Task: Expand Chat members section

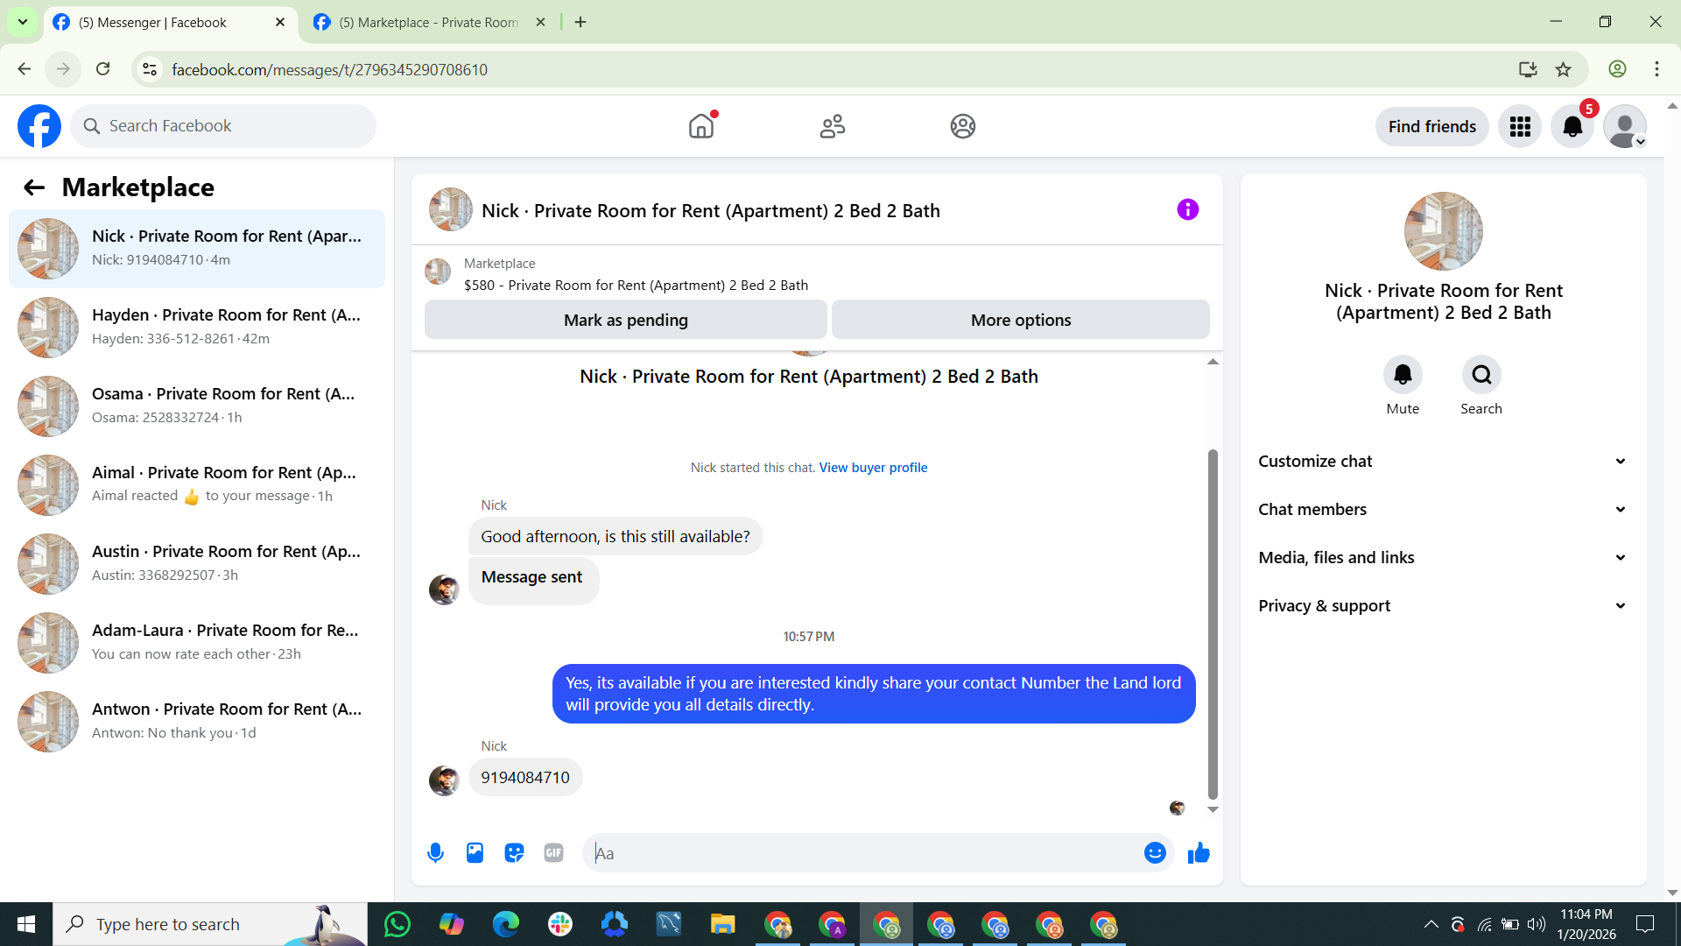Action: (x=1443, y=510)
